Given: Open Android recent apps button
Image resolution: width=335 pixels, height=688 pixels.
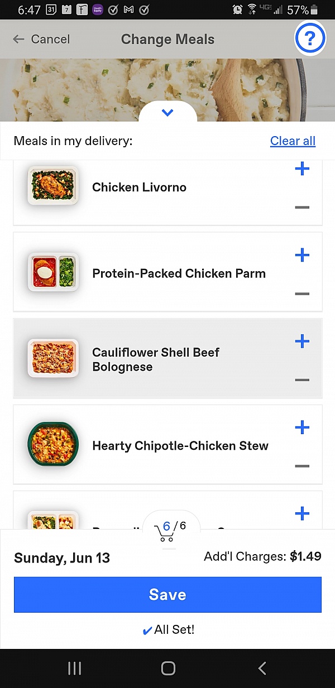Looking at the screenshot, I should (x=75, y=668).
